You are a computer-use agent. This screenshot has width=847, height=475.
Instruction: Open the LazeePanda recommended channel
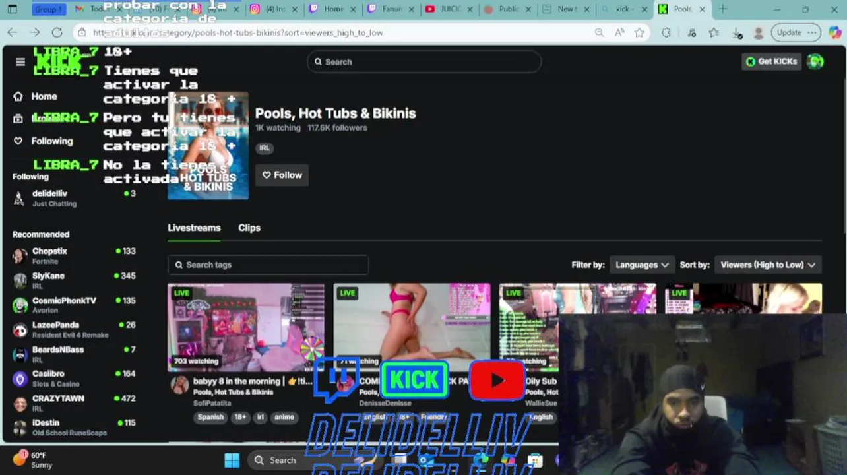(x=74, y=329)
